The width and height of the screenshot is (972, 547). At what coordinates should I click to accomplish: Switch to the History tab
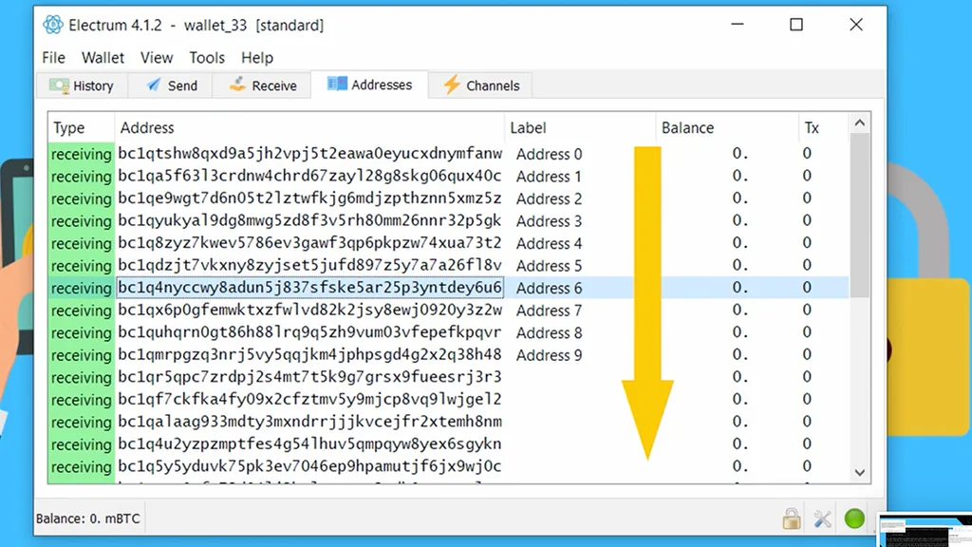click(x=82, y=85)
